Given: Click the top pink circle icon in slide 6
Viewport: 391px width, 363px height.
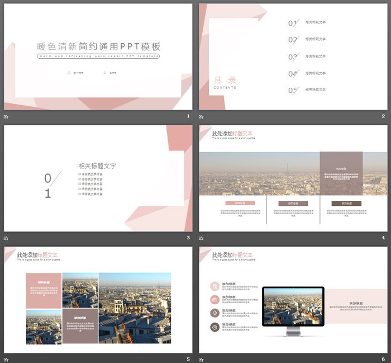Looking at the screenshot, I should click(215, 286).
